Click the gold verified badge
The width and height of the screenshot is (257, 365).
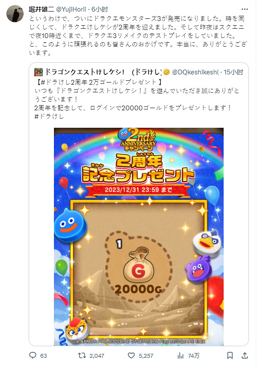point(166,72)
